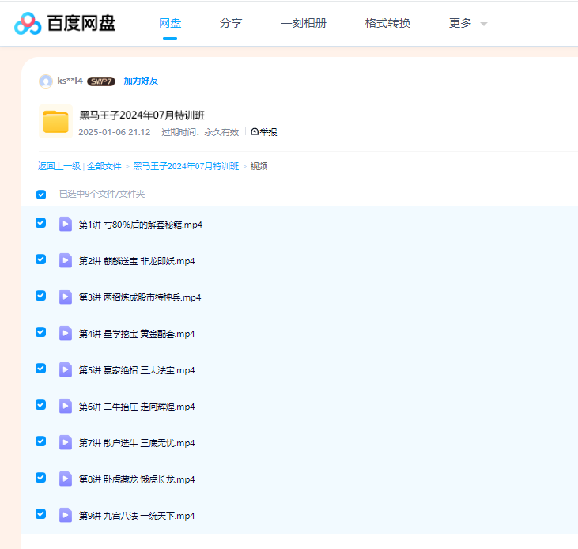Open 第6讲 二牛抬庄 走向辉煌.mp4

click(137, 407)
